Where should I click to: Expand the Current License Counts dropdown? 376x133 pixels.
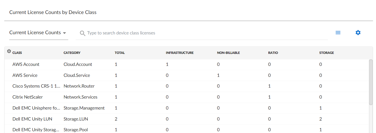(38, 33)
